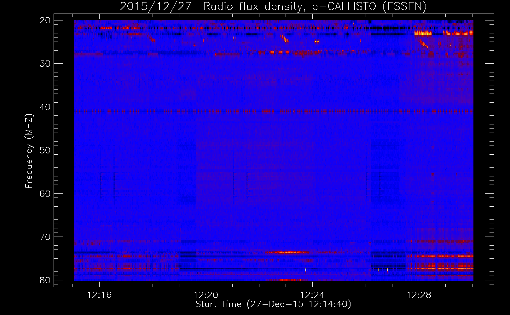Image resolution: width=510 pixels, height=315 pixels.
Task: Click inside the radio flux spectrogram plot
Action: (x=274, y=150)
